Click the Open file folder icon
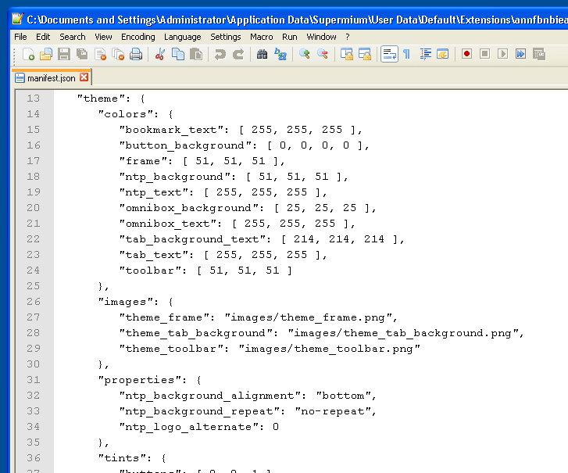 [46, 54]
